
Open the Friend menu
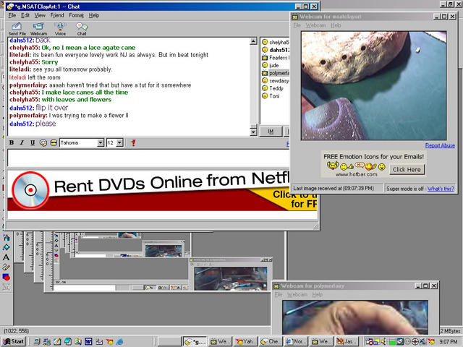point(57,15)
